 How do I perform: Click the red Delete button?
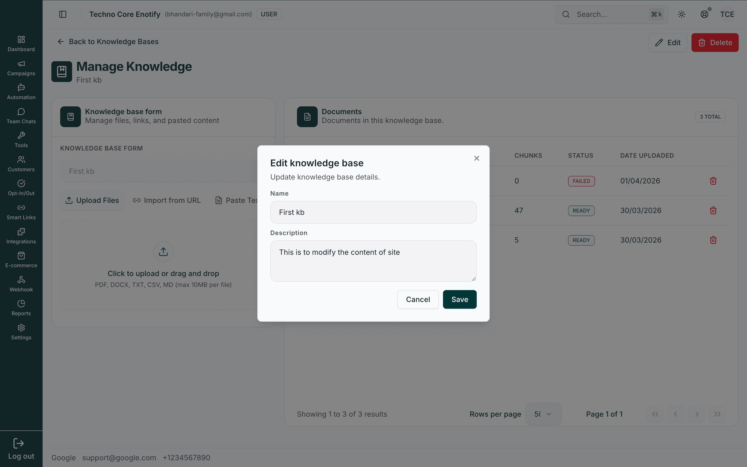click(715, 43)
